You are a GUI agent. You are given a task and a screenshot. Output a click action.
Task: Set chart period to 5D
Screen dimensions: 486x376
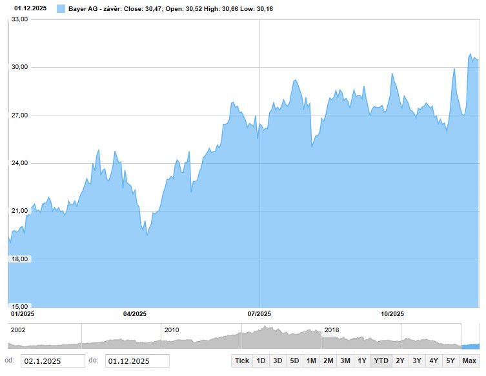(294, 361)
